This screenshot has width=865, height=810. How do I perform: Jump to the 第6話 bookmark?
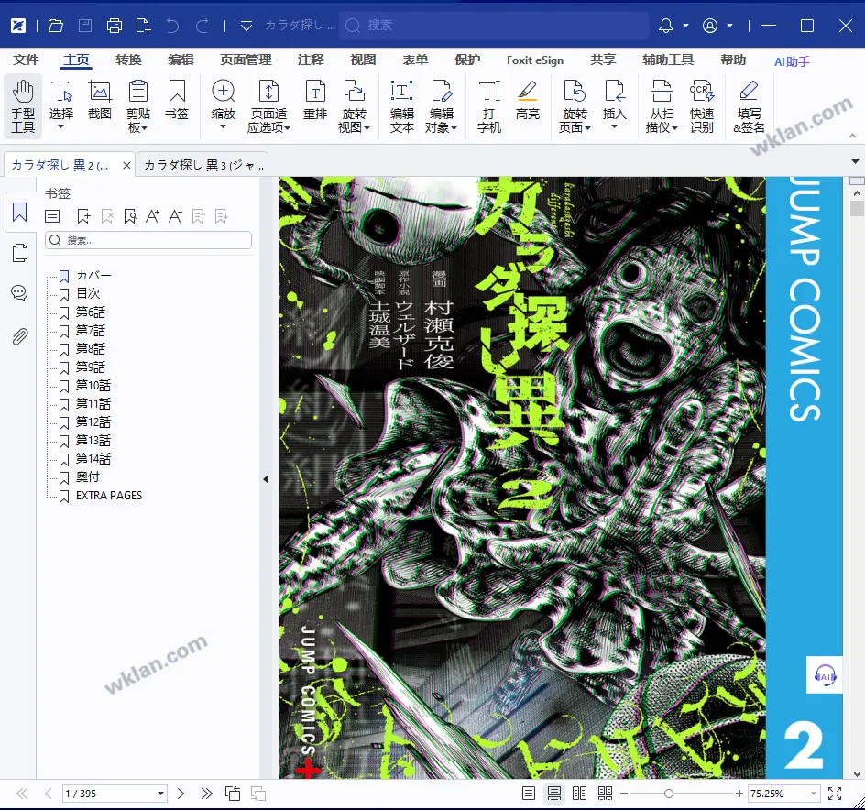pos(91,312)
